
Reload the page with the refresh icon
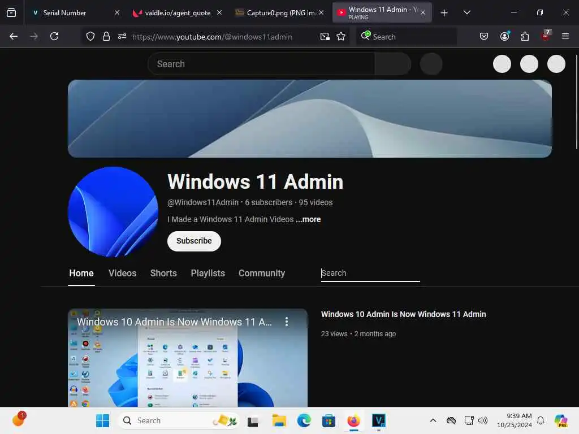pos(54,36)
